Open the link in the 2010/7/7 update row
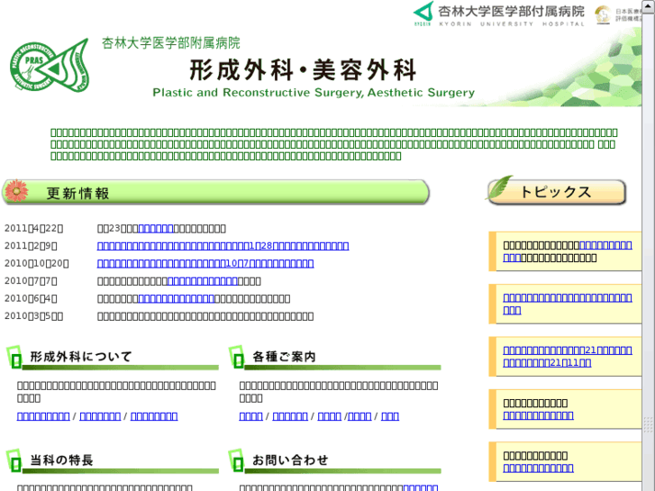The height and width of the screenshot is (491, 655). pos(203,281)
